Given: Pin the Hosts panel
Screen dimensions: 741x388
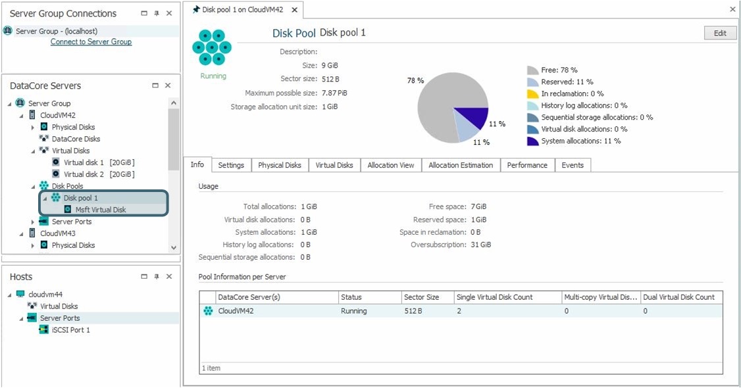Looking at the screenshot, I should tap(156, 277).
